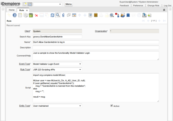Click the Refresh toolbar icon
This screenshot has height=121, width=173.
(x=53, y=15)
